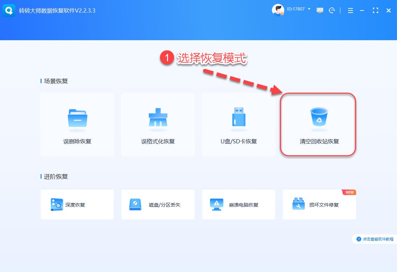397x272 pixels.
Task: Click the 崩溃电脑恢复 monitor warning icon
Action: tap(216, 205)
